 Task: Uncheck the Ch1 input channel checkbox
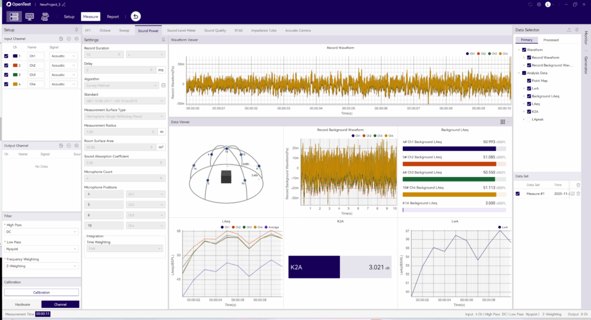(6, 57)
